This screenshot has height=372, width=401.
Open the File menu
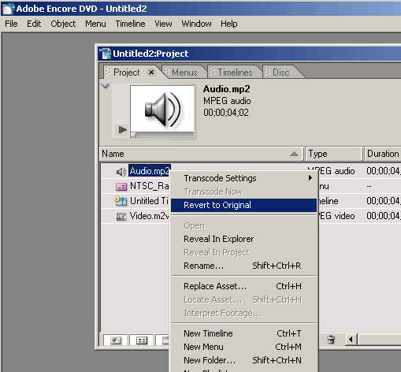[11, 24]
